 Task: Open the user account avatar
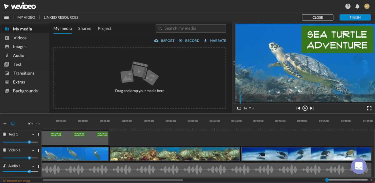point(367,6)
